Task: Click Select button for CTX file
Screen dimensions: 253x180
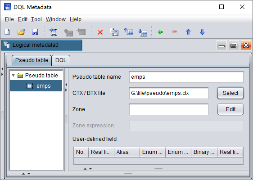Action: (x=230, y=93)
